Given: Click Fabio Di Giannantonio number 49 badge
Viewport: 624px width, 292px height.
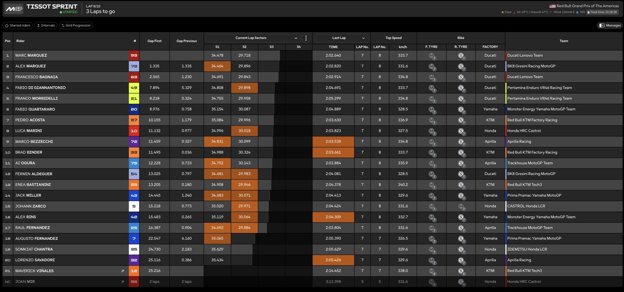Looking at the screenshot, I should 134,88.
